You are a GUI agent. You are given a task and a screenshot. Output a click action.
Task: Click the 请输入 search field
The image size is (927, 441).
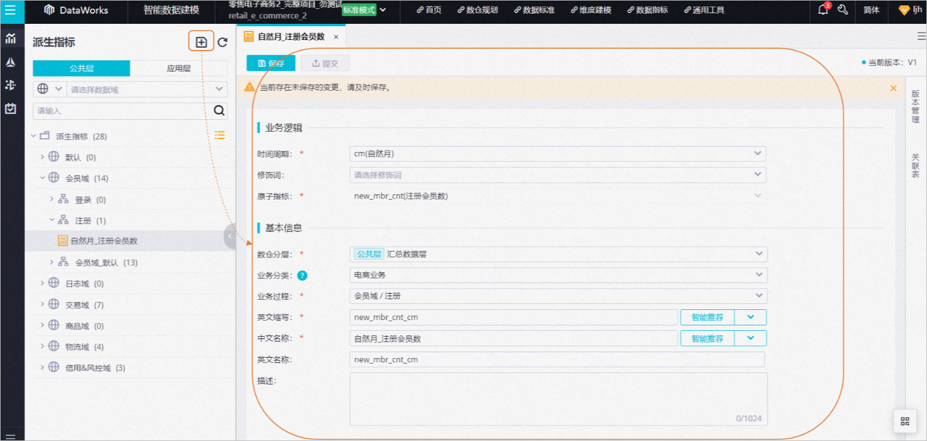(123, 111)
